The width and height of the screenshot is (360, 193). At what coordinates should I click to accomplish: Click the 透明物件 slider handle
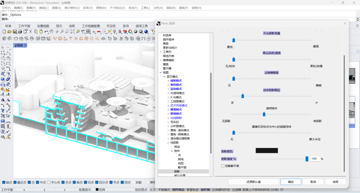[264, 114]
